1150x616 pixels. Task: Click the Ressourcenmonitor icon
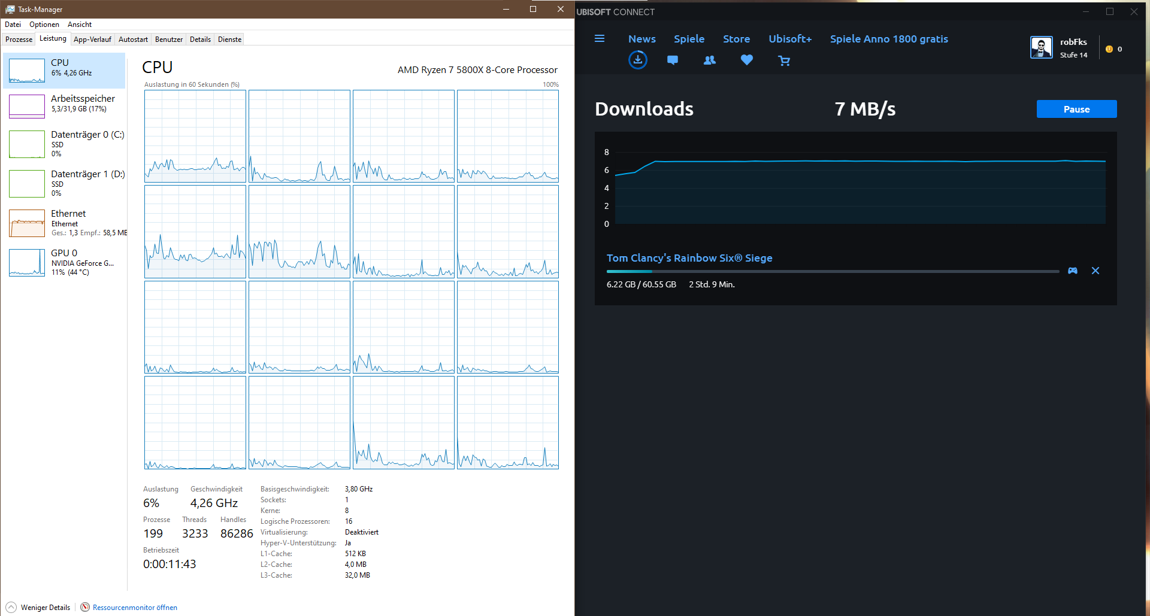[x=85, y=607]
